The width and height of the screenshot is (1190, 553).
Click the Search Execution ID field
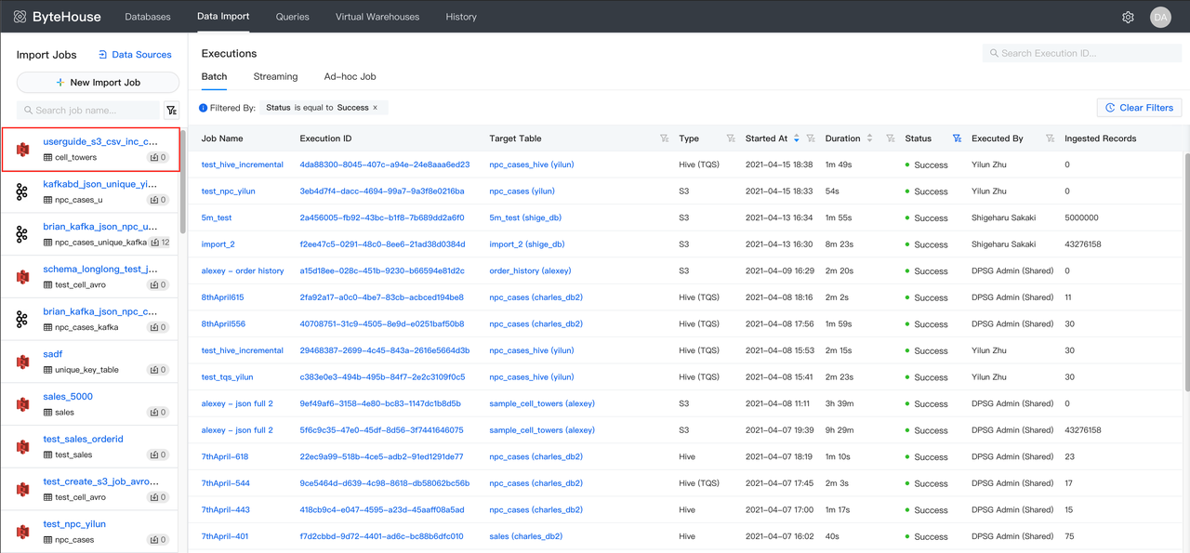1082,54
